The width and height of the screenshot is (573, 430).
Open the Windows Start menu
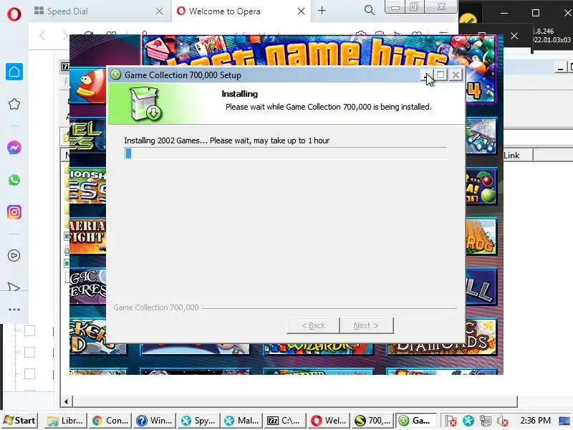[x=20, y=421]
